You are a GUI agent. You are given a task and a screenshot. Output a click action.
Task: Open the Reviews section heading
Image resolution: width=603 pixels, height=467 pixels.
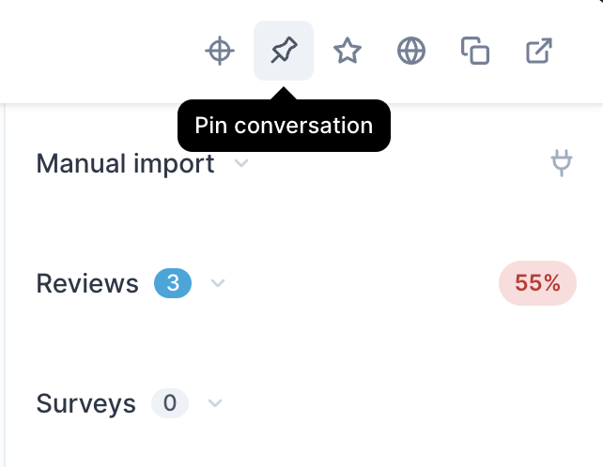[87, 283]
